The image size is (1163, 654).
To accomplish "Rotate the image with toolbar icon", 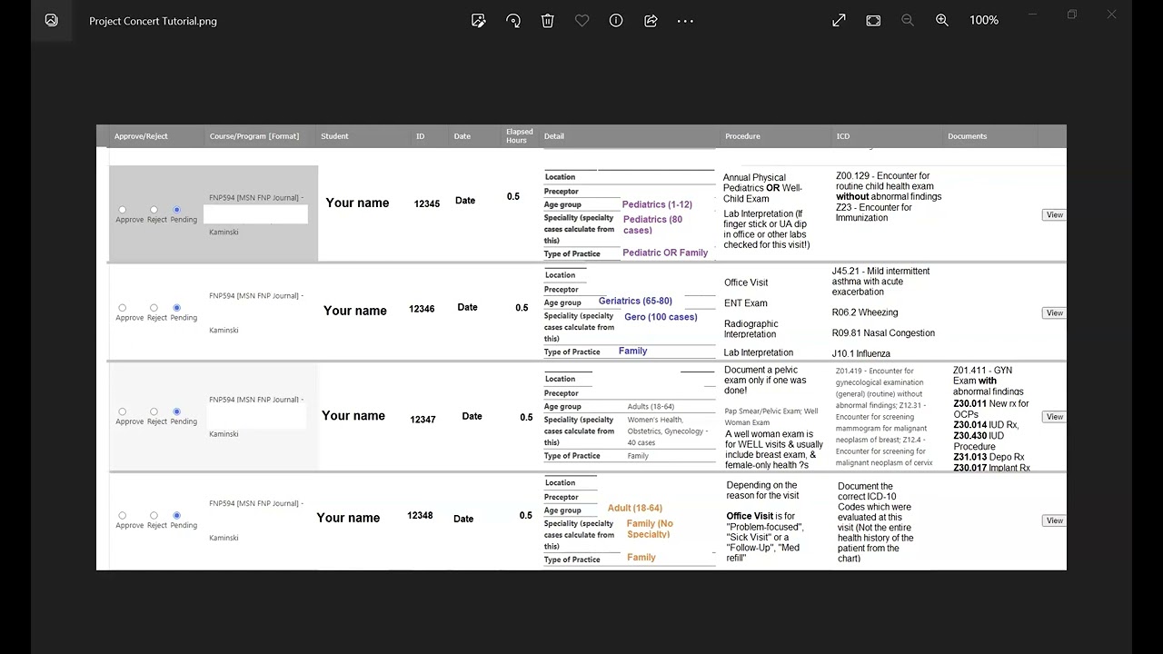I will point(513,20).
